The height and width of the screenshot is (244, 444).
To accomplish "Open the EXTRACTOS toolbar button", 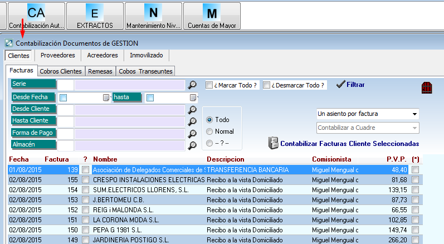I will [95, 16].
